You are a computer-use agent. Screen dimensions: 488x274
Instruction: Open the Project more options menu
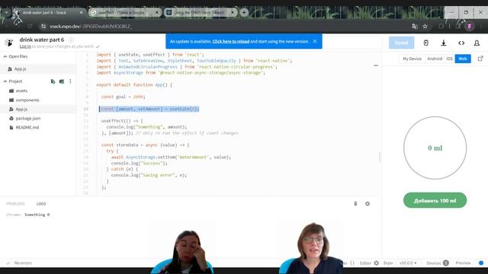[70, 81]
